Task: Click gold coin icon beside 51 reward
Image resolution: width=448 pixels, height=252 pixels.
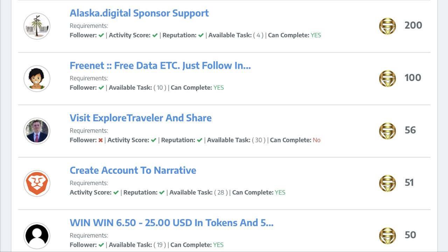Action: pos(387,183)
